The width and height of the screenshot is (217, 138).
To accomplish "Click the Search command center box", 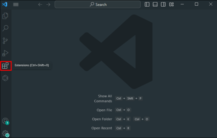I will point(97,4).
